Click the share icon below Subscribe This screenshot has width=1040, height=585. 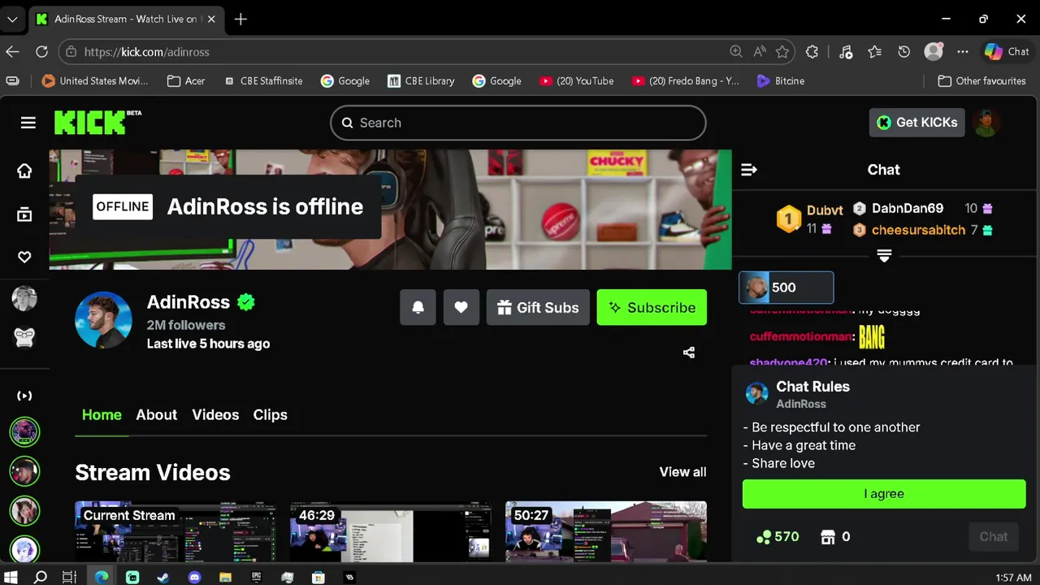pyautogui.click(x=689, y=353)
